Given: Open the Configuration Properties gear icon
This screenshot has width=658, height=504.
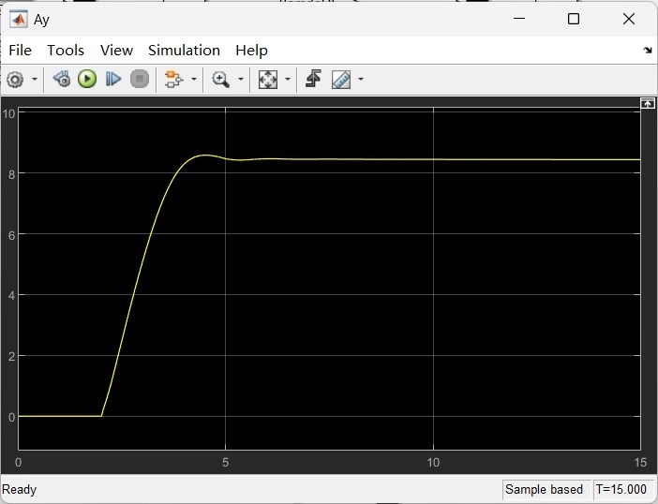Looking at the screenshot, I should 15,80.
